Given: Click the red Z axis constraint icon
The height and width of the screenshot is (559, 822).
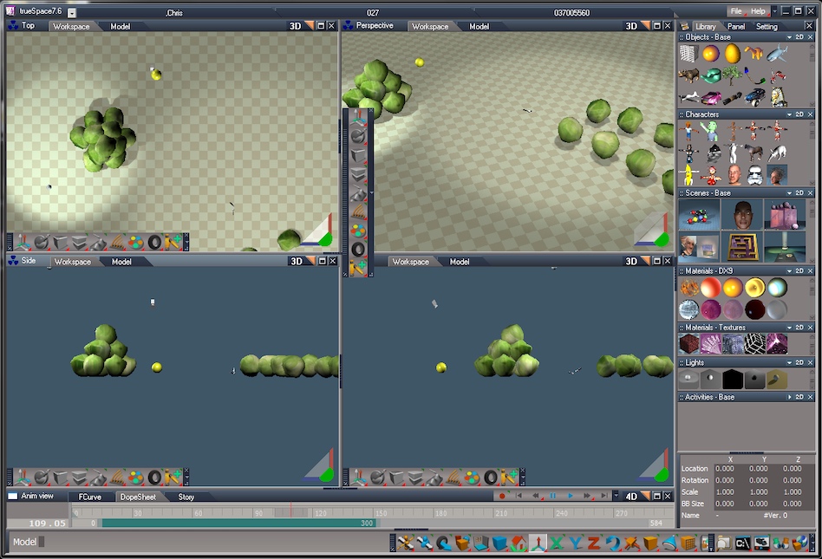Looking at the screenshot, I should click(x=594, y=543).
